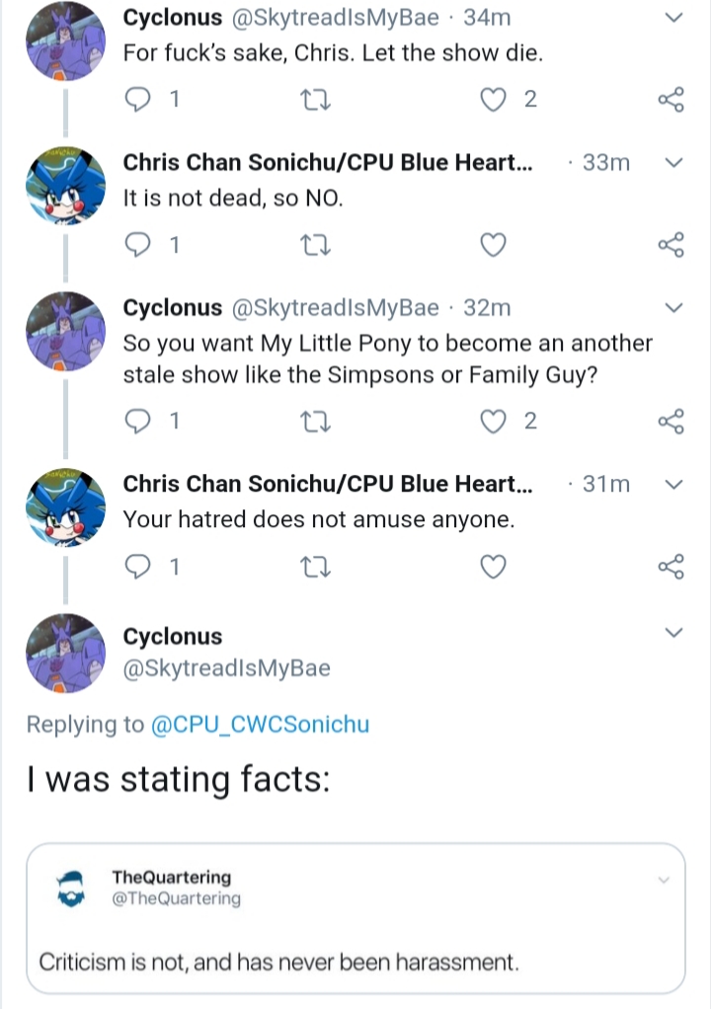Open options chevron on Cyclonus 34m tweet
711x1009 pixels.
[673, 18]
